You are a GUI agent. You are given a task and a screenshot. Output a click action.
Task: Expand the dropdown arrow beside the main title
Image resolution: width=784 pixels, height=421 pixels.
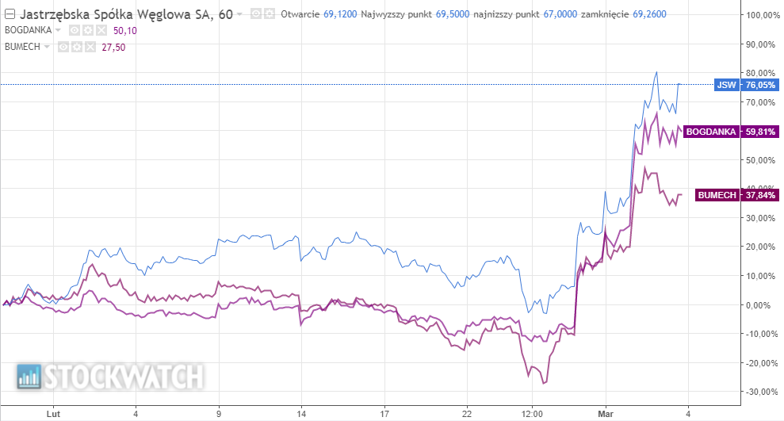pyautogui.click(x=239, y=15)
